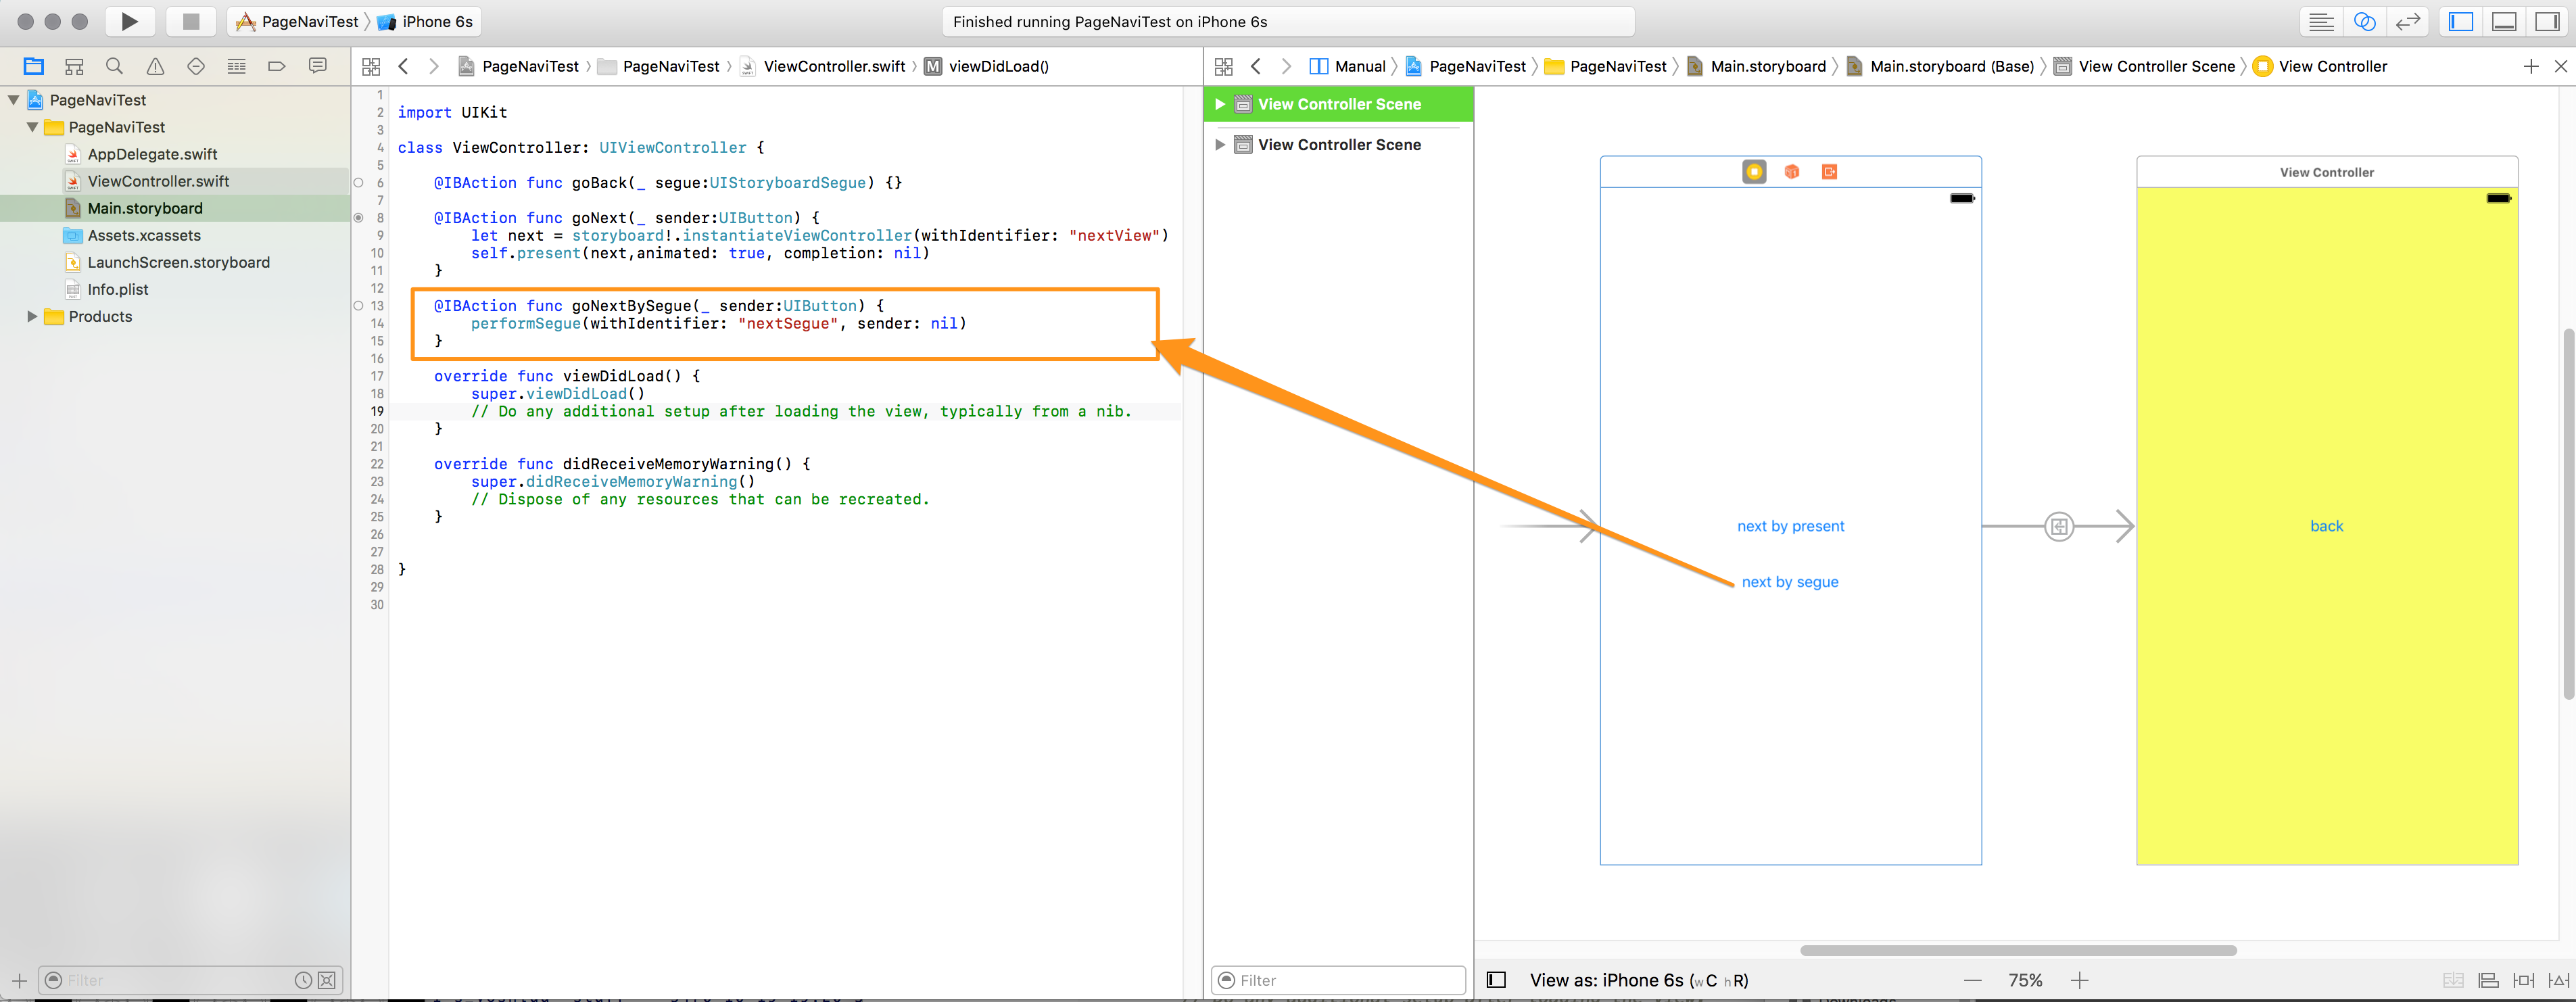Click the 'next by segue' button label
2576x1002 pixels.
coord(1790,581)
